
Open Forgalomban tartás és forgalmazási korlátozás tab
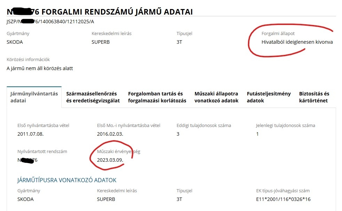[x=157, y=97]
